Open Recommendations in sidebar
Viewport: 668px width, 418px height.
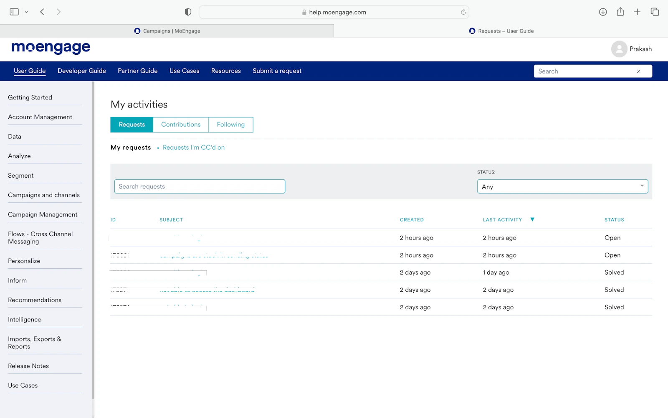35,300
